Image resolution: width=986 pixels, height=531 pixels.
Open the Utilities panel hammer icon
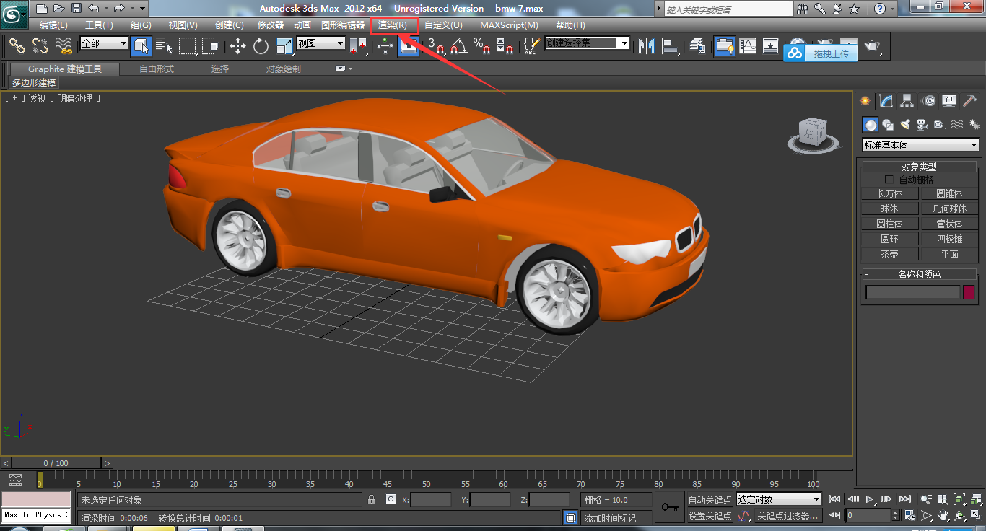(969, 101)
